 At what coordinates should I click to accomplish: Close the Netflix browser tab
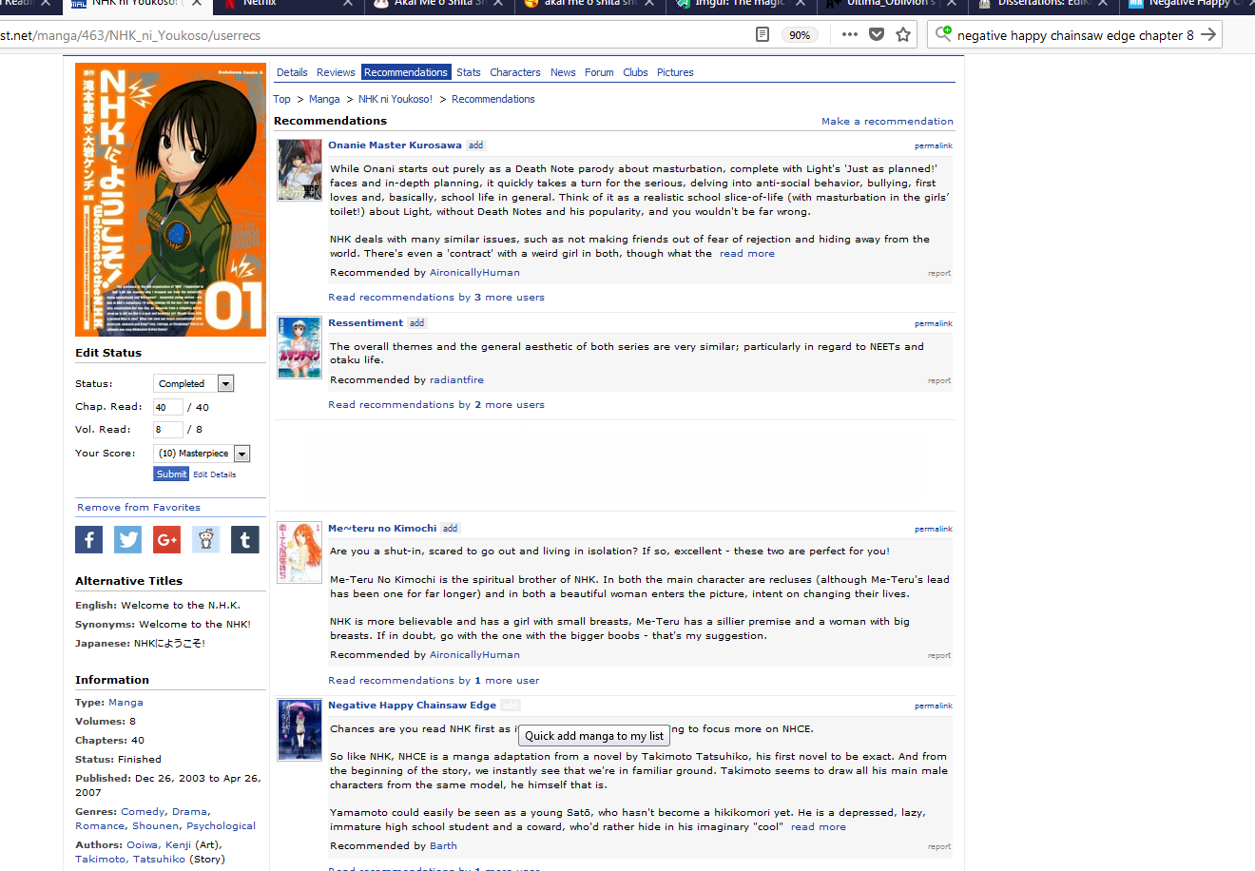347,4
